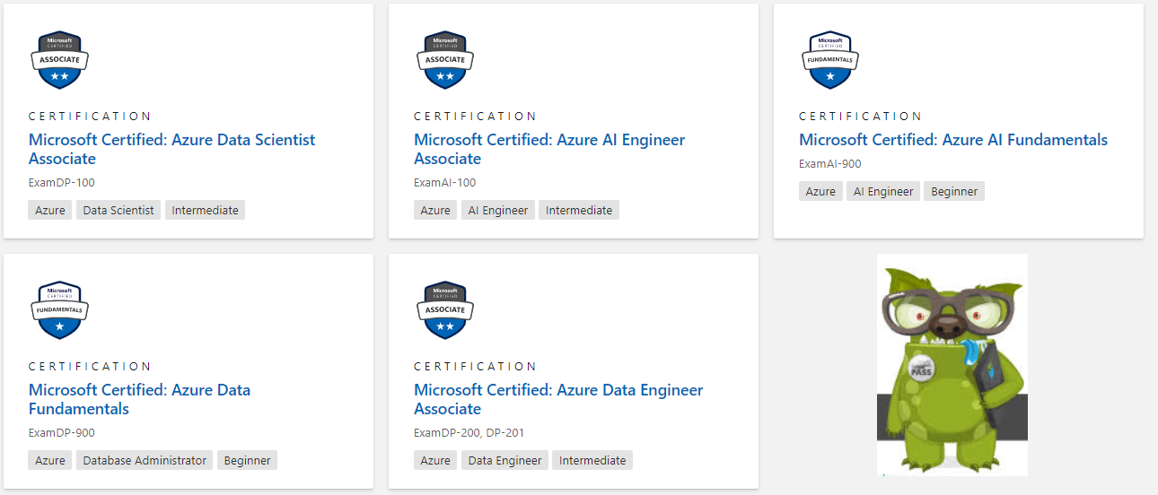Select the Data Engineer tag
1158x495 pixels.
(x=505, y=460)
